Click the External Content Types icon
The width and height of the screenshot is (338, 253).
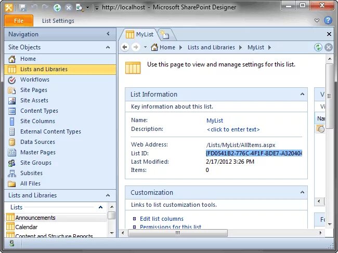click(x=12, y=131)
